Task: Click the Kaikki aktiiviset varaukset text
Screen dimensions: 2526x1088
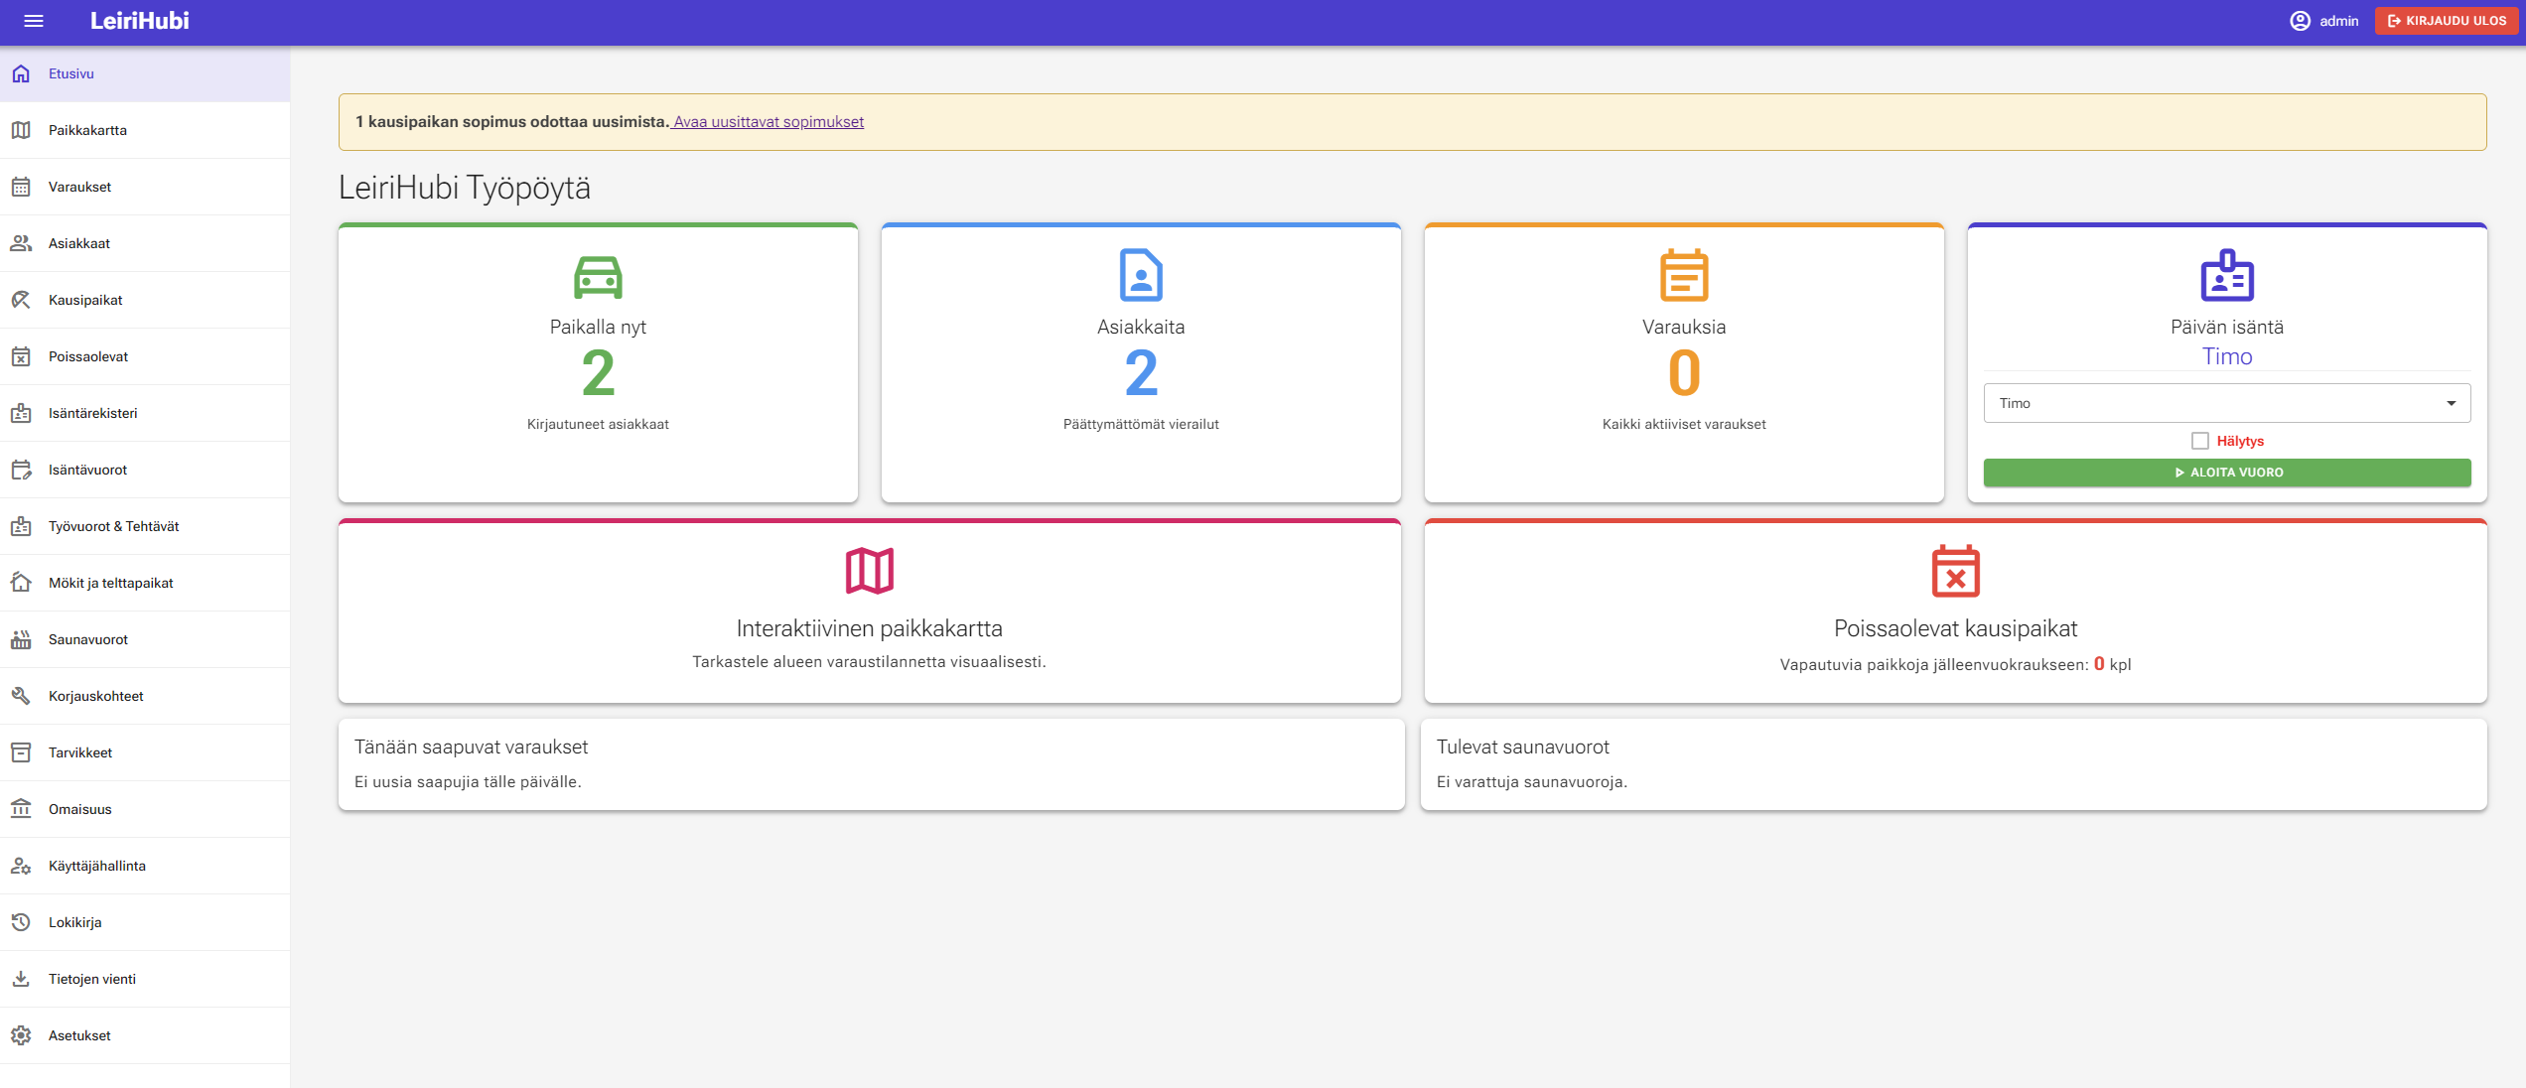Action: (1684, 424)
